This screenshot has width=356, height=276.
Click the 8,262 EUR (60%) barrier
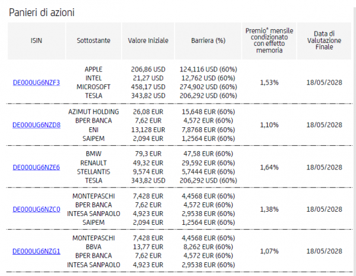point(208,247)
